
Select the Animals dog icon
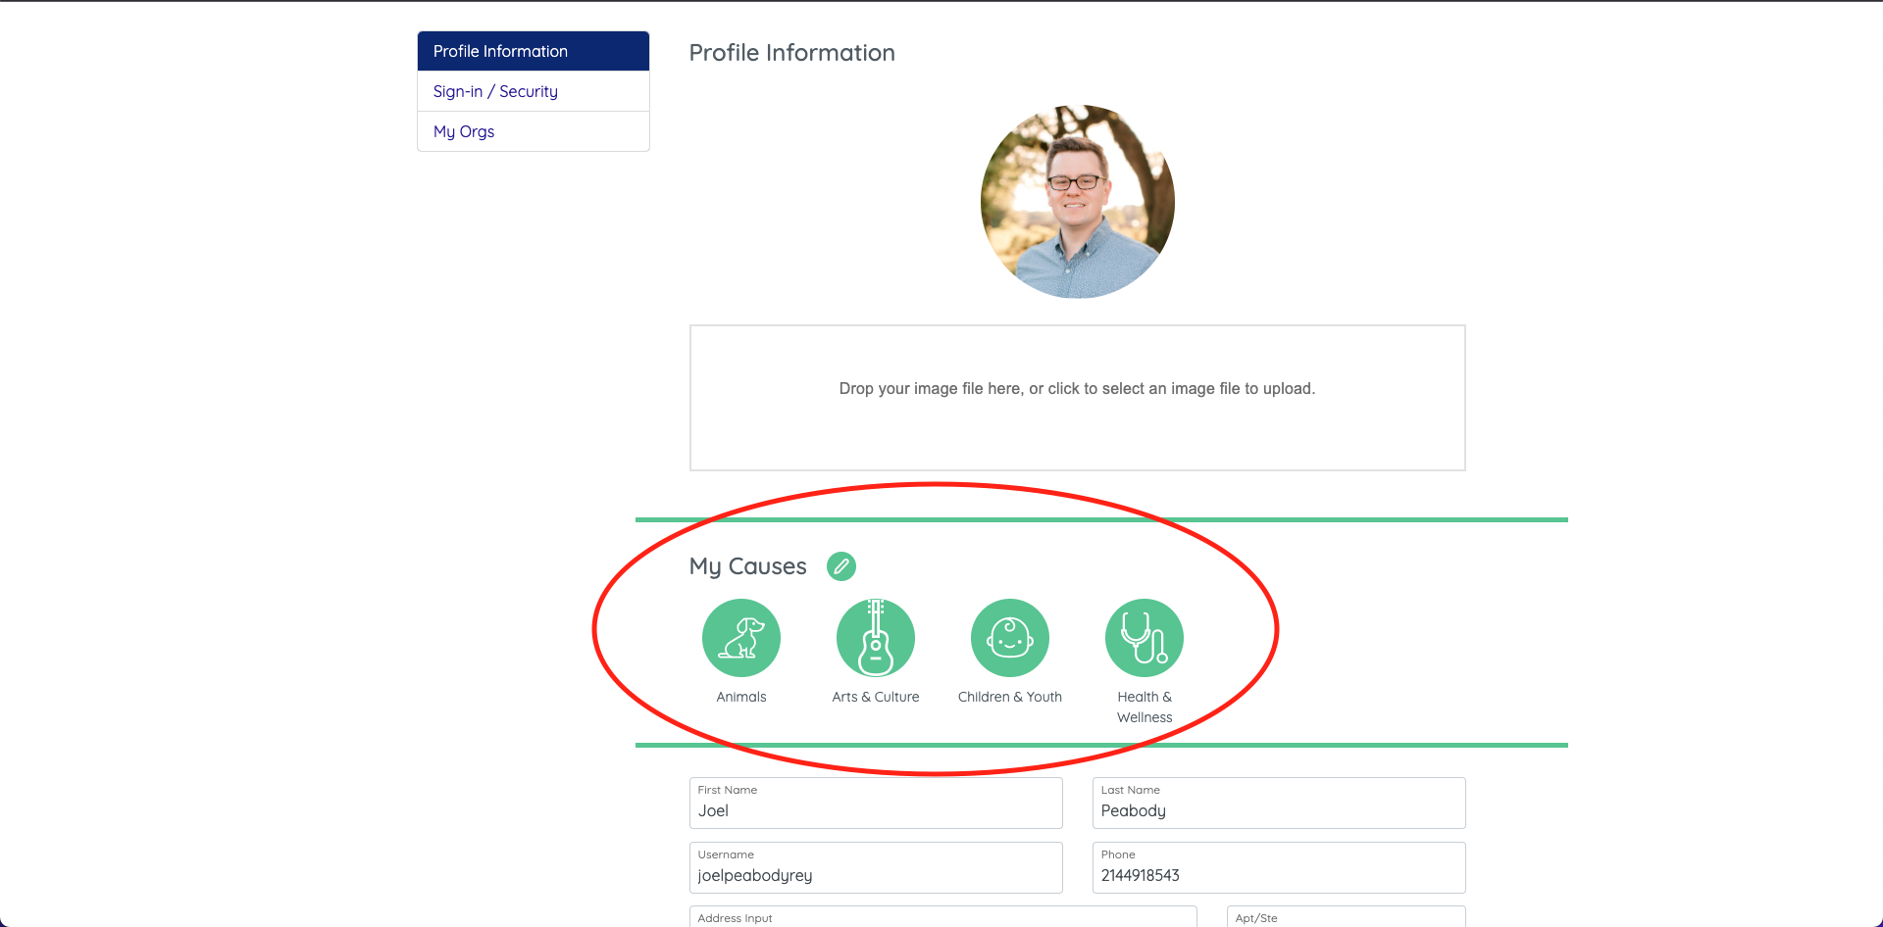[x=741, y=638]
